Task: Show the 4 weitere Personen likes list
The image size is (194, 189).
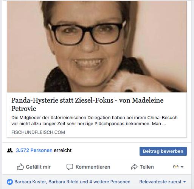Action: click(x=110, y=182)
